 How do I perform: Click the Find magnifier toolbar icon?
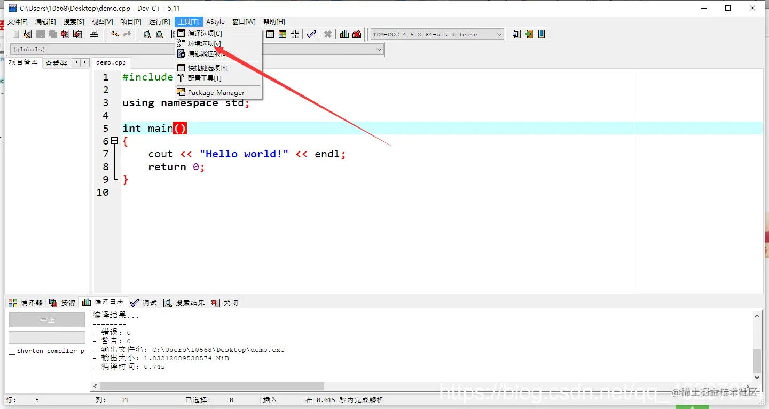tap(146, 34)
